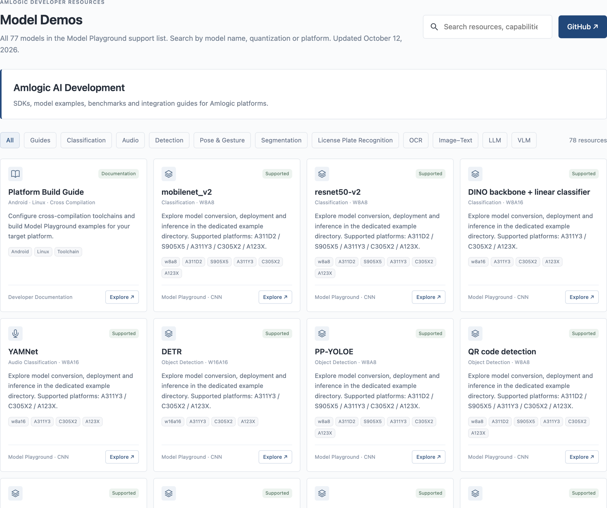The width and height of the screenshot is (607, 508).
Task: Click the w16a16 tag on DETR card
Action: point(173,421)
